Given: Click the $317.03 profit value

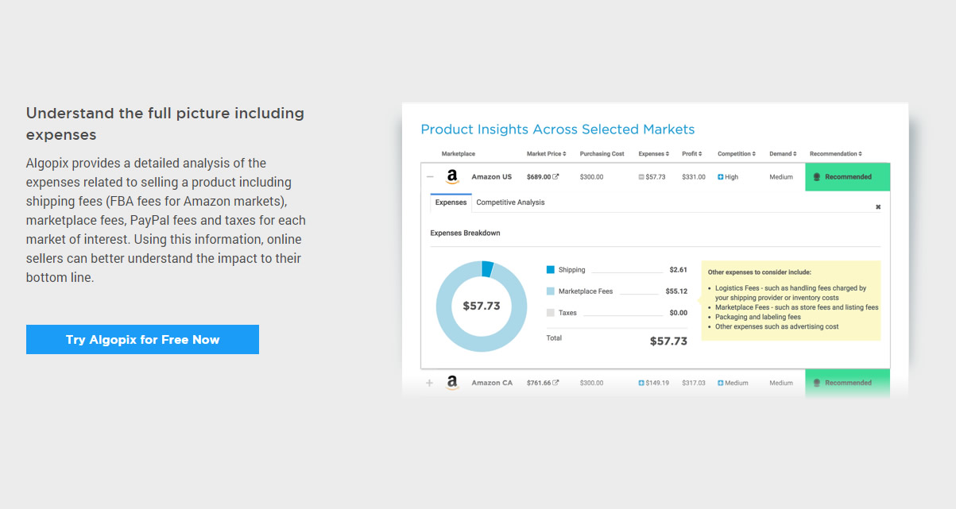Looking at the screenshot, I should tap(694, 383).
